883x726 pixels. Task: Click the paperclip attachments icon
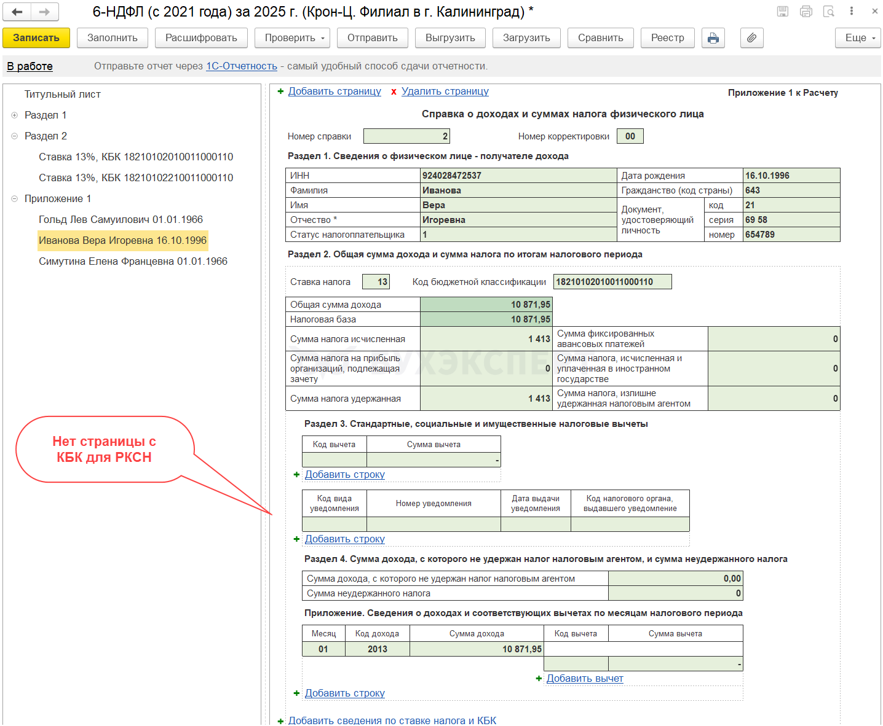[751, 38]
